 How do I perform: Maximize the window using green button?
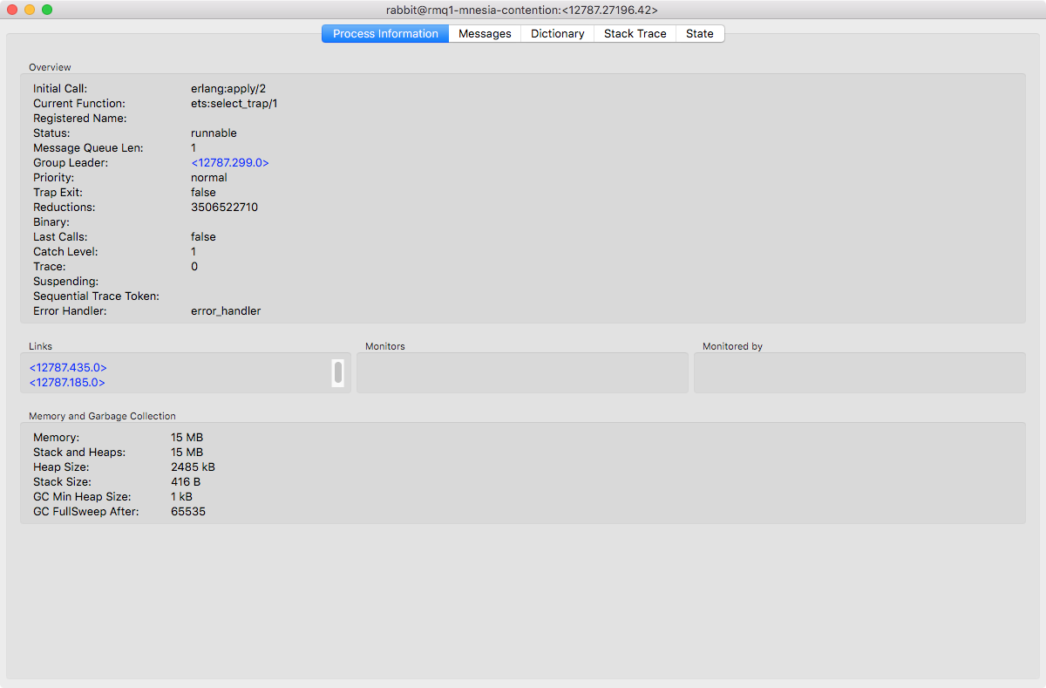point(47,10)
